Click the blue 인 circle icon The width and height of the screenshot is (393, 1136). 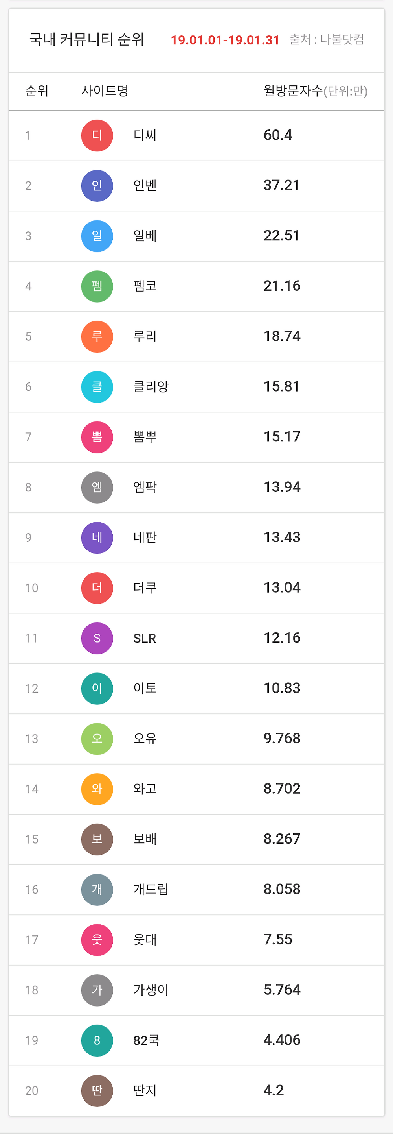(x=97, y=186)
